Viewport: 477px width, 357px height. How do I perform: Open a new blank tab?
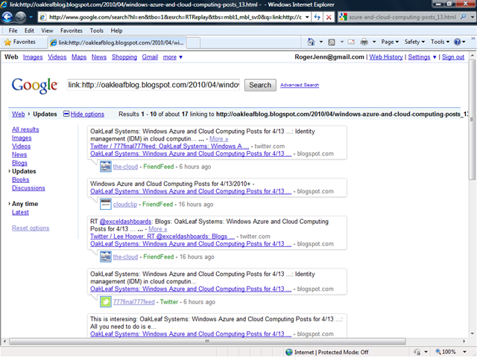click(x=194, y=43)
